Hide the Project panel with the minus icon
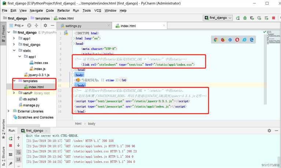Image resolution: width=281 pixels, height=168 pixels. tap(52, 25)
